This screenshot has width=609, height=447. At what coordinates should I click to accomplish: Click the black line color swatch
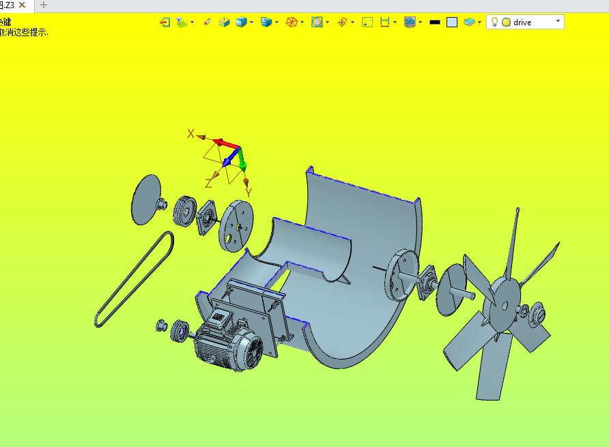(435, 22)
